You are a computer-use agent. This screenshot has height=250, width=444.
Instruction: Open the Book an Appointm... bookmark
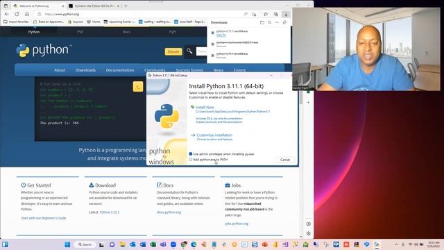coord(49,22)
